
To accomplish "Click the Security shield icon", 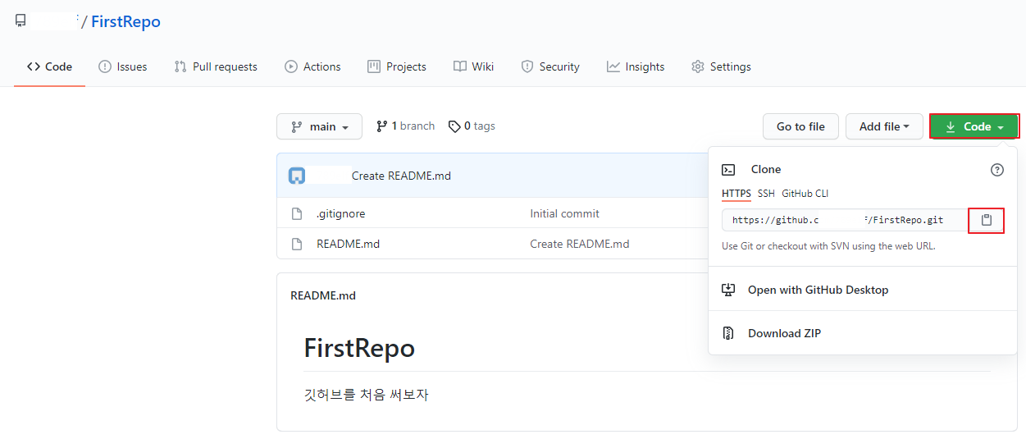I will click(527, 66).
